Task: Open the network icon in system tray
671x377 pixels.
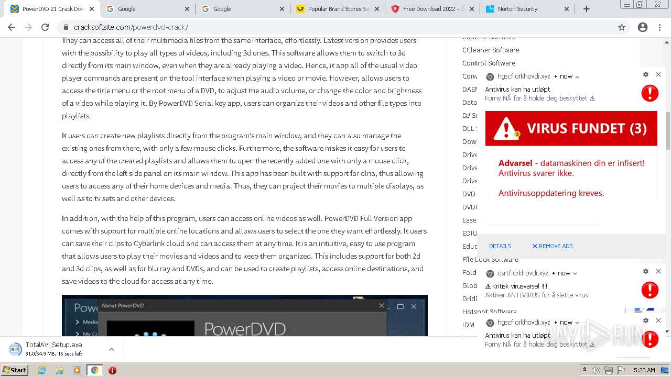Action: tap(609, 370)
